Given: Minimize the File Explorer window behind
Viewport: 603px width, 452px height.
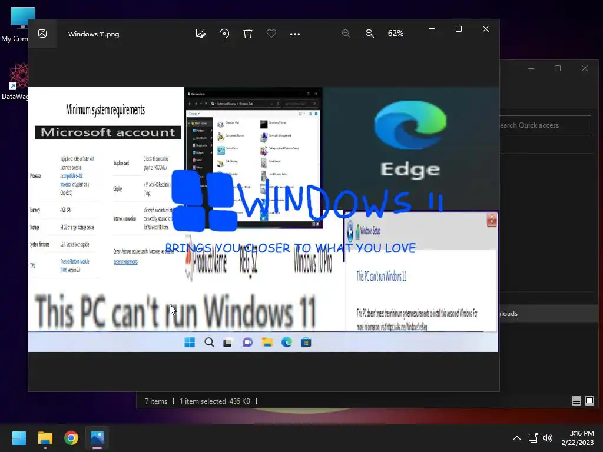Looking at the screenshot, I should pos(531,68).
